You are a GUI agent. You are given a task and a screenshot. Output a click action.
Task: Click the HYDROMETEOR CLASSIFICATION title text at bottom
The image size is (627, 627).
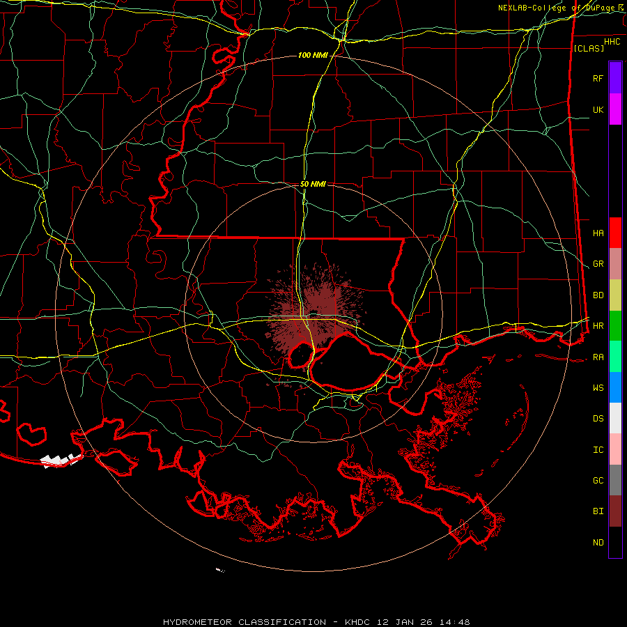click(245, 622)
